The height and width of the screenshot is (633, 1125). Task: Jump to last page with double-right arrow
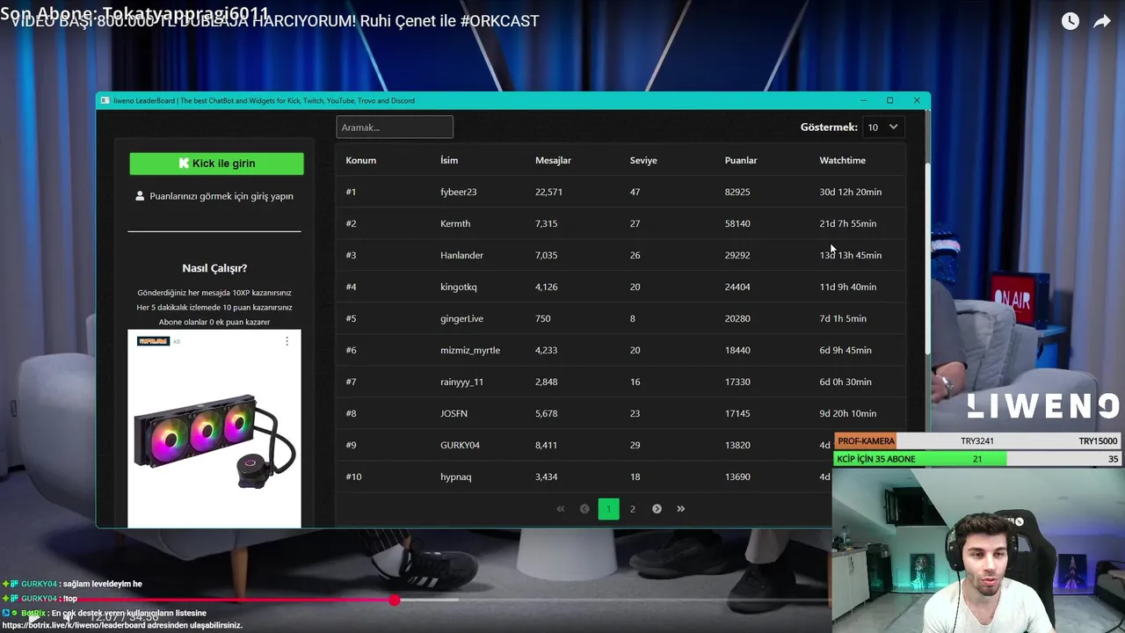680,509
